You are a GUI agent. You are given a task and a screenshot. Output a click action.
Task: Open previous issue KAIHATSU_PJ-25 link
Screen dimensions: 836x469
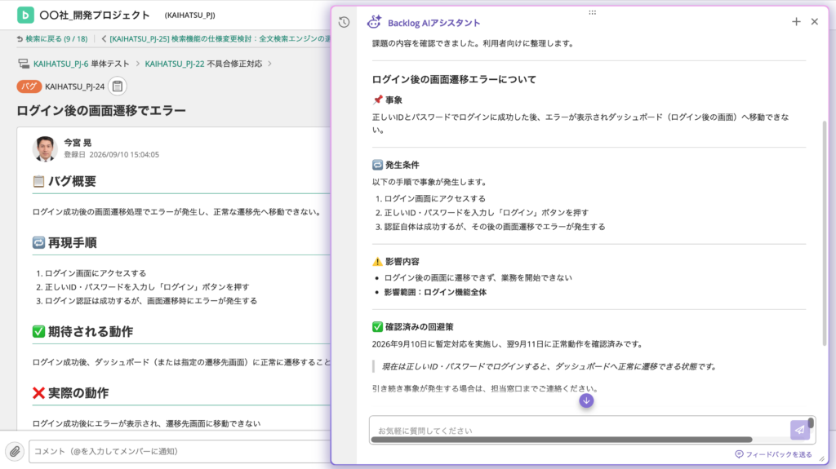pyautogui.click(x=216, y=39)
